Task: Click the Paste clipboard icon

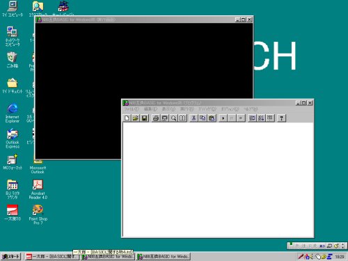Action: [212, 118]
